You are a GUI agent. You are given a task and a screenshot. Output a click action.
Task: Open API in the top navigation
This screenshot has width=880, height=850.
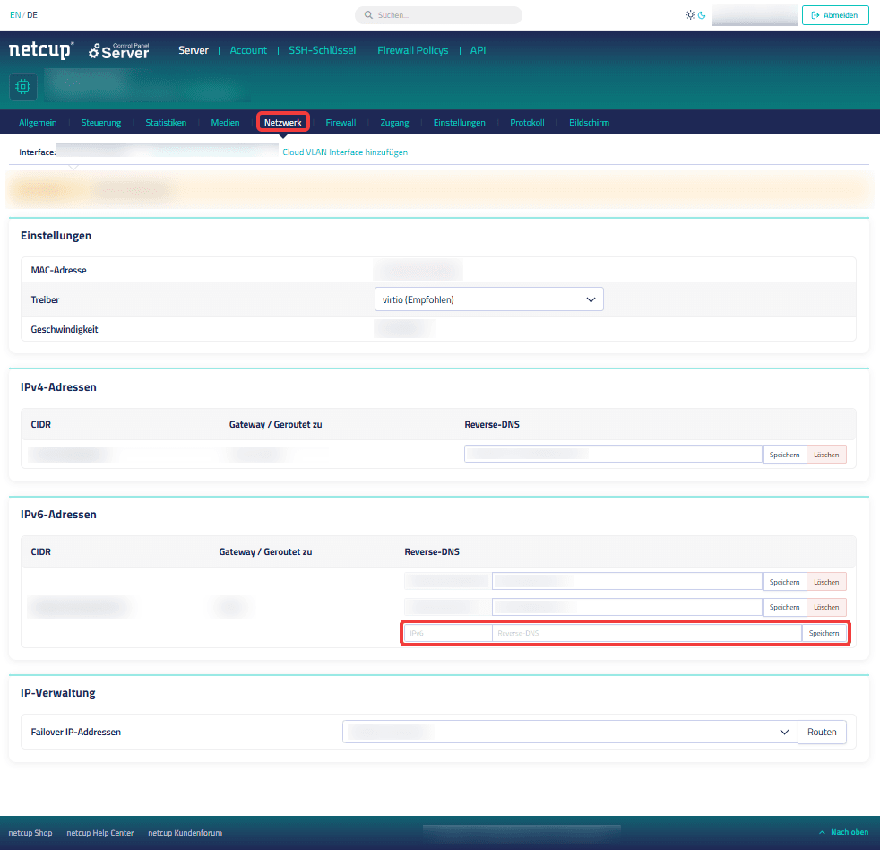click(479, 50)
